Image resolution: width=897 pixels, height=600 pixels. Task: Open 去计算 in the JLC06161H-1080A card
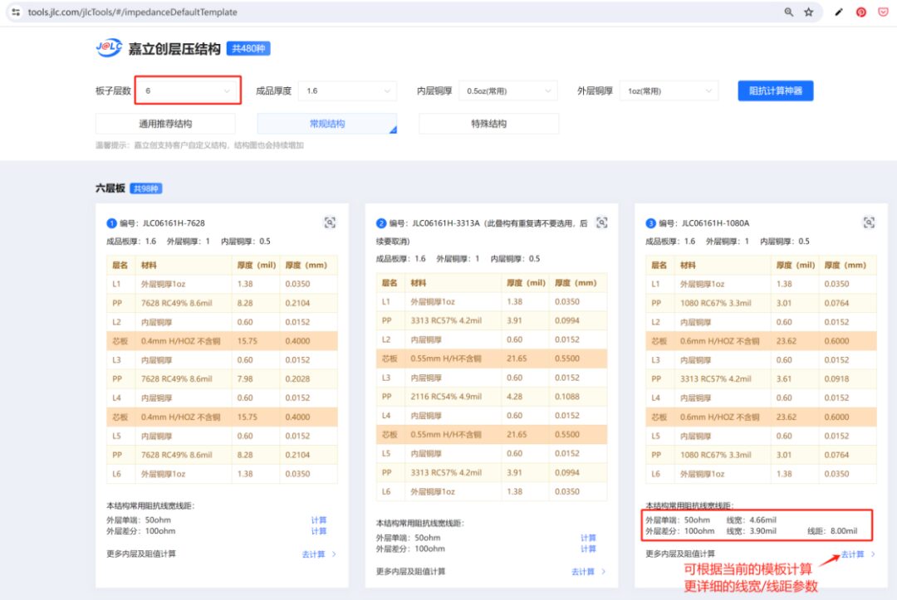(x=857, y=554)
